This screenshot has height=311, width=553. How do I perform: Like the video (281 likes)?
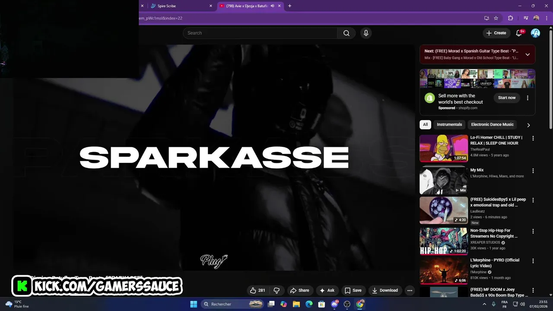click(257, 290)
